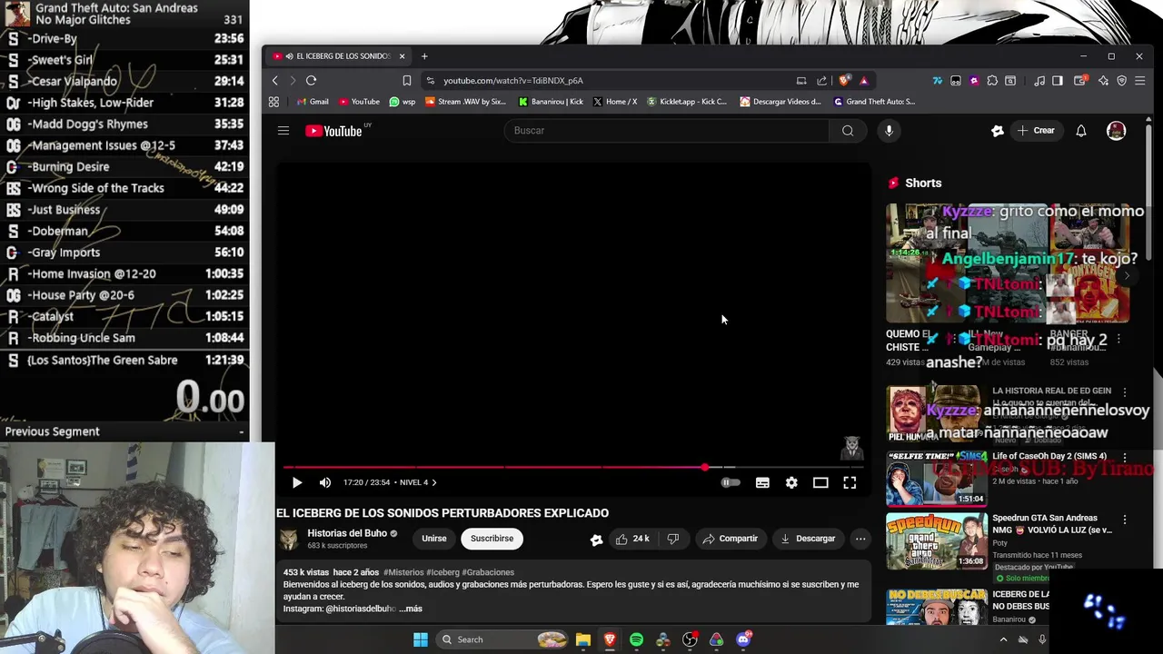The image size is (1163, 654).
Task: Enter fullscreen in the video player
Action: pyautogui.click(x=850, y=483)
